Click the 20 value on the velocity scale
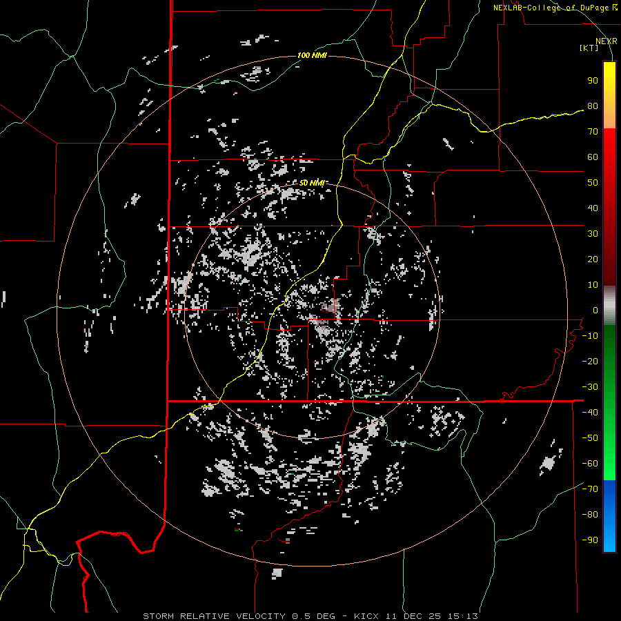The image size is (621, 621). pos(593,259)
